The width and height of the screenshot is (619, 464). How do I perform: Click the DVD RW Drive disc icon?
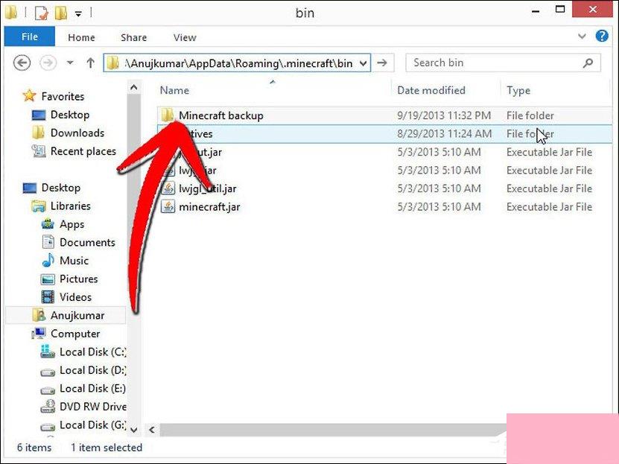click(x=48, y=406)
